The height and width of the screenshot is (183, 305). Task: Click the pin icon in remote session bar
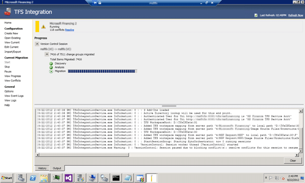[95, 3]
